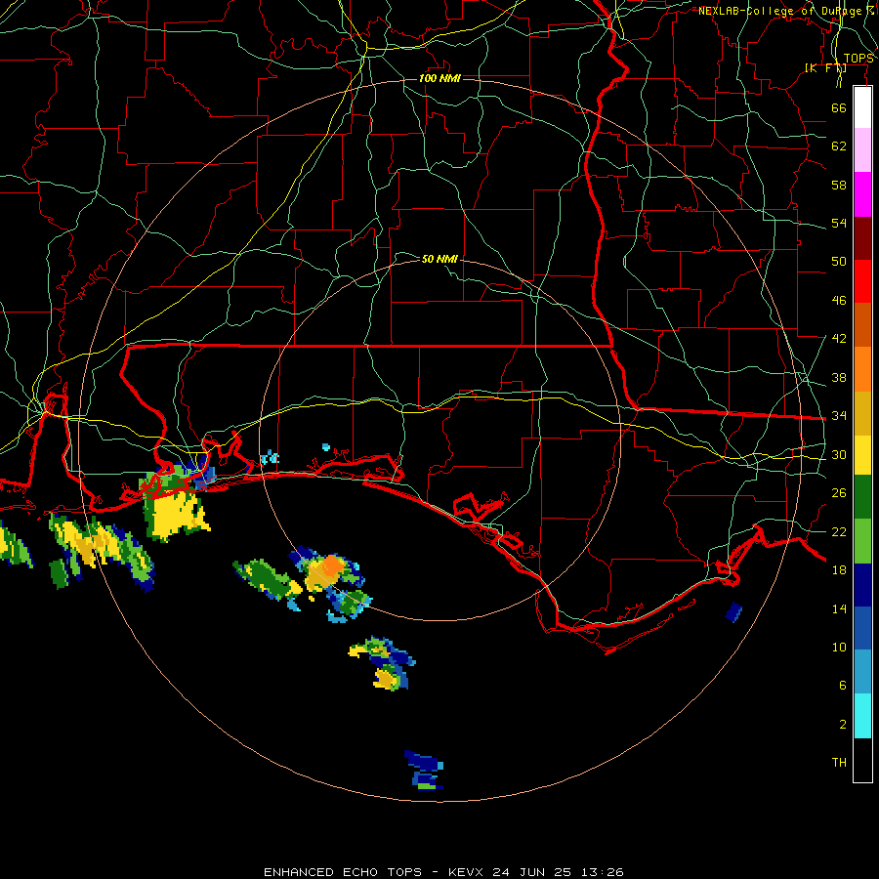879x879 pixels.
Task: Click the dark red 50 kft legend swatch
Action: (862, 238)
